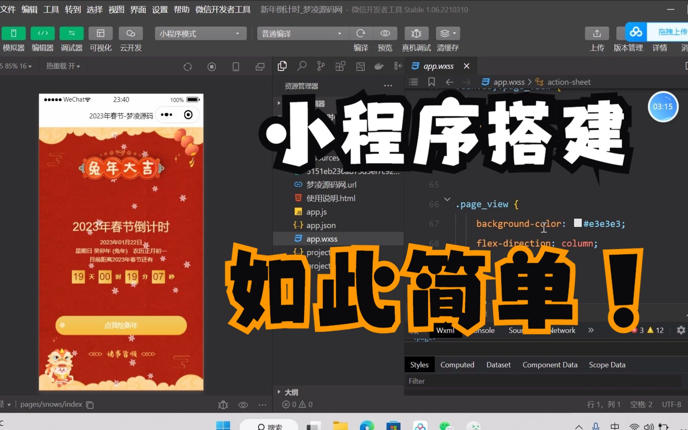The image size is (688, 430).
Task: Select the Component Data tab
Action: (550, 365)
